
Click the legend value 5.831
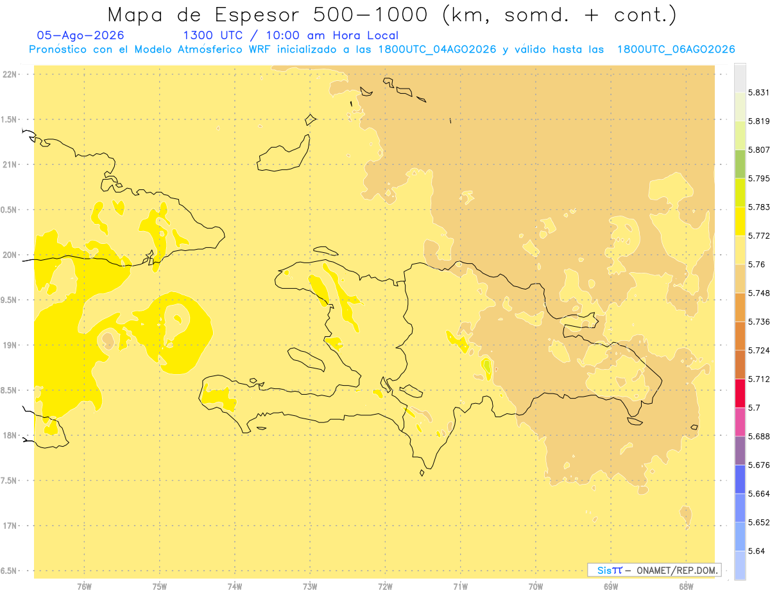point(758,92)
